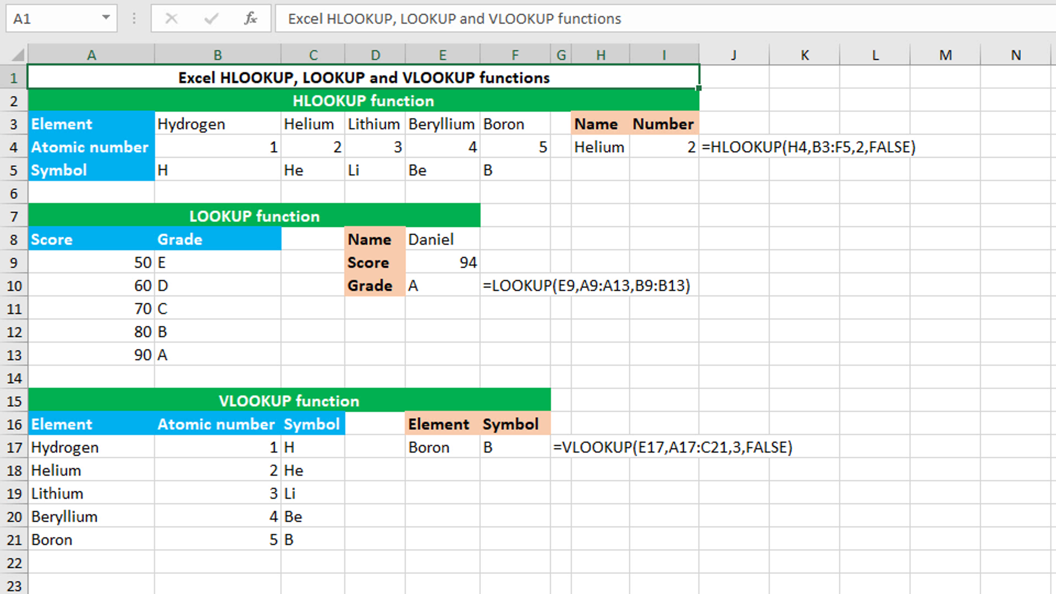Click the 'Boron' cell in row 17
This screenshot has width=1056, height=594.
coord(442,447)
